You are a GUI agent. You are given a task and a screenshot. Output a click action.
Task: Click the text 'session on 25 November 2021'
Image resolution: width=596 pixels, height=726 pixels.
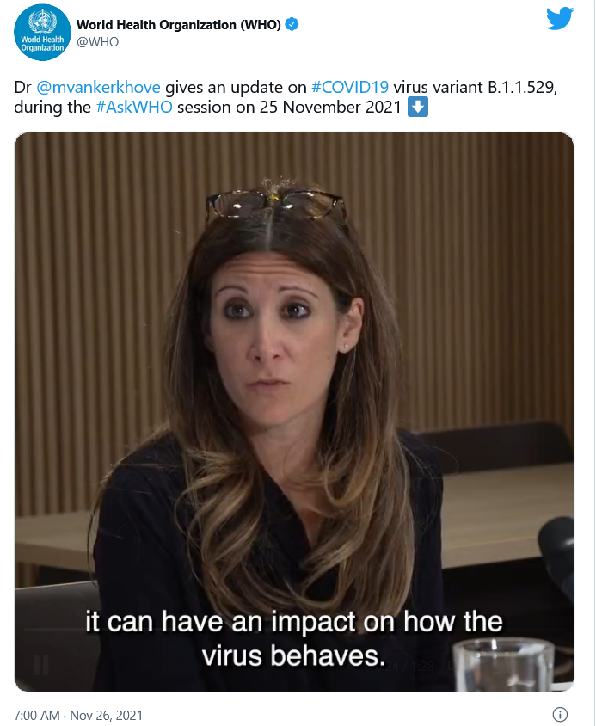click(289, 107)
